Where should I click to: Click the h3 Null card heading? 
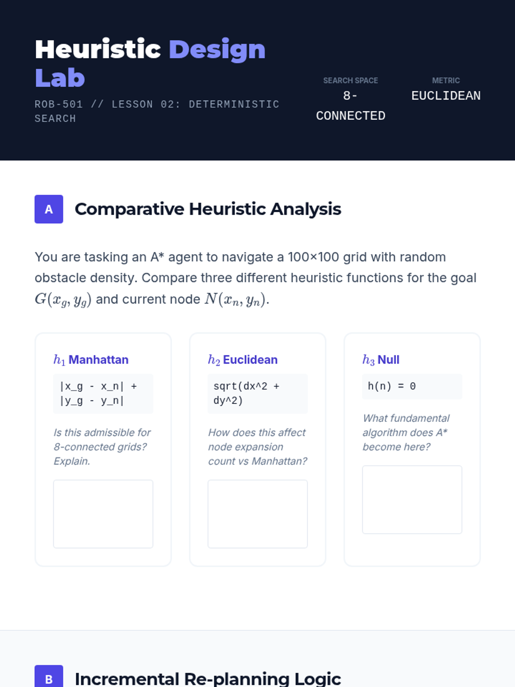pyautogui.click(x=381, y=359)
